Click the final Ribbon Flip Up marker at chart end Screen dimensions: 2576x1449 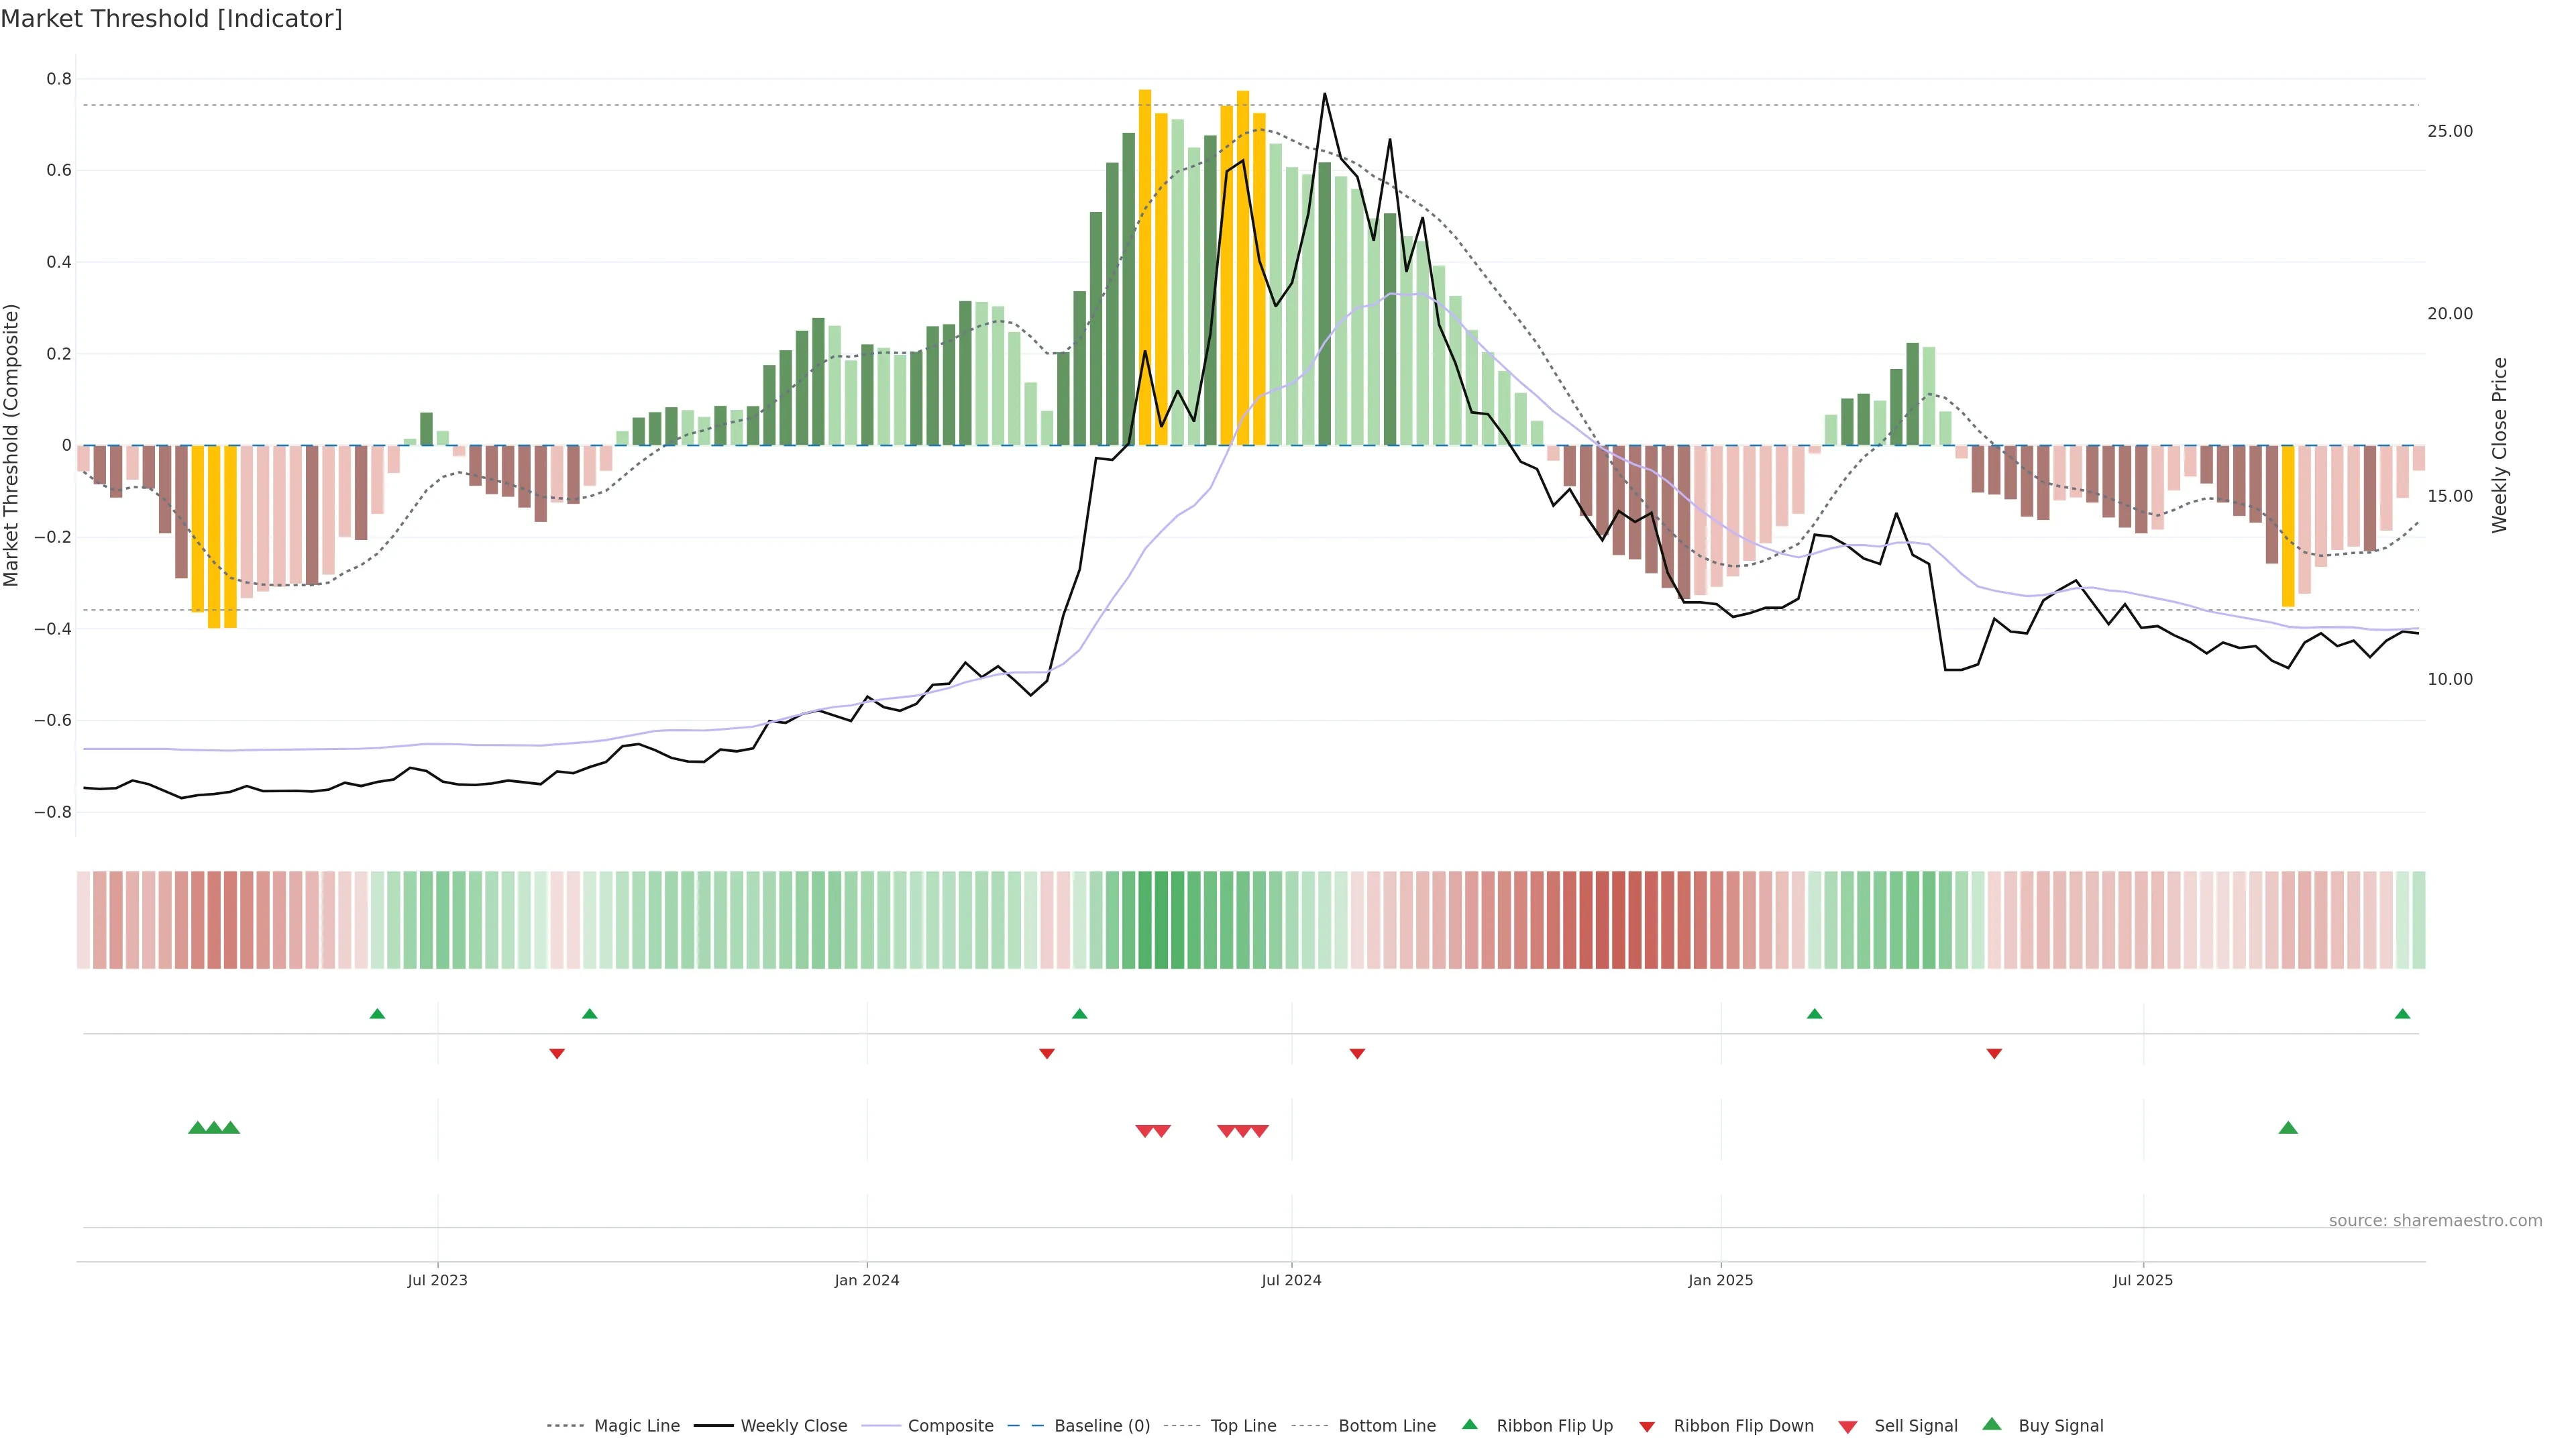(2402, 1014)
